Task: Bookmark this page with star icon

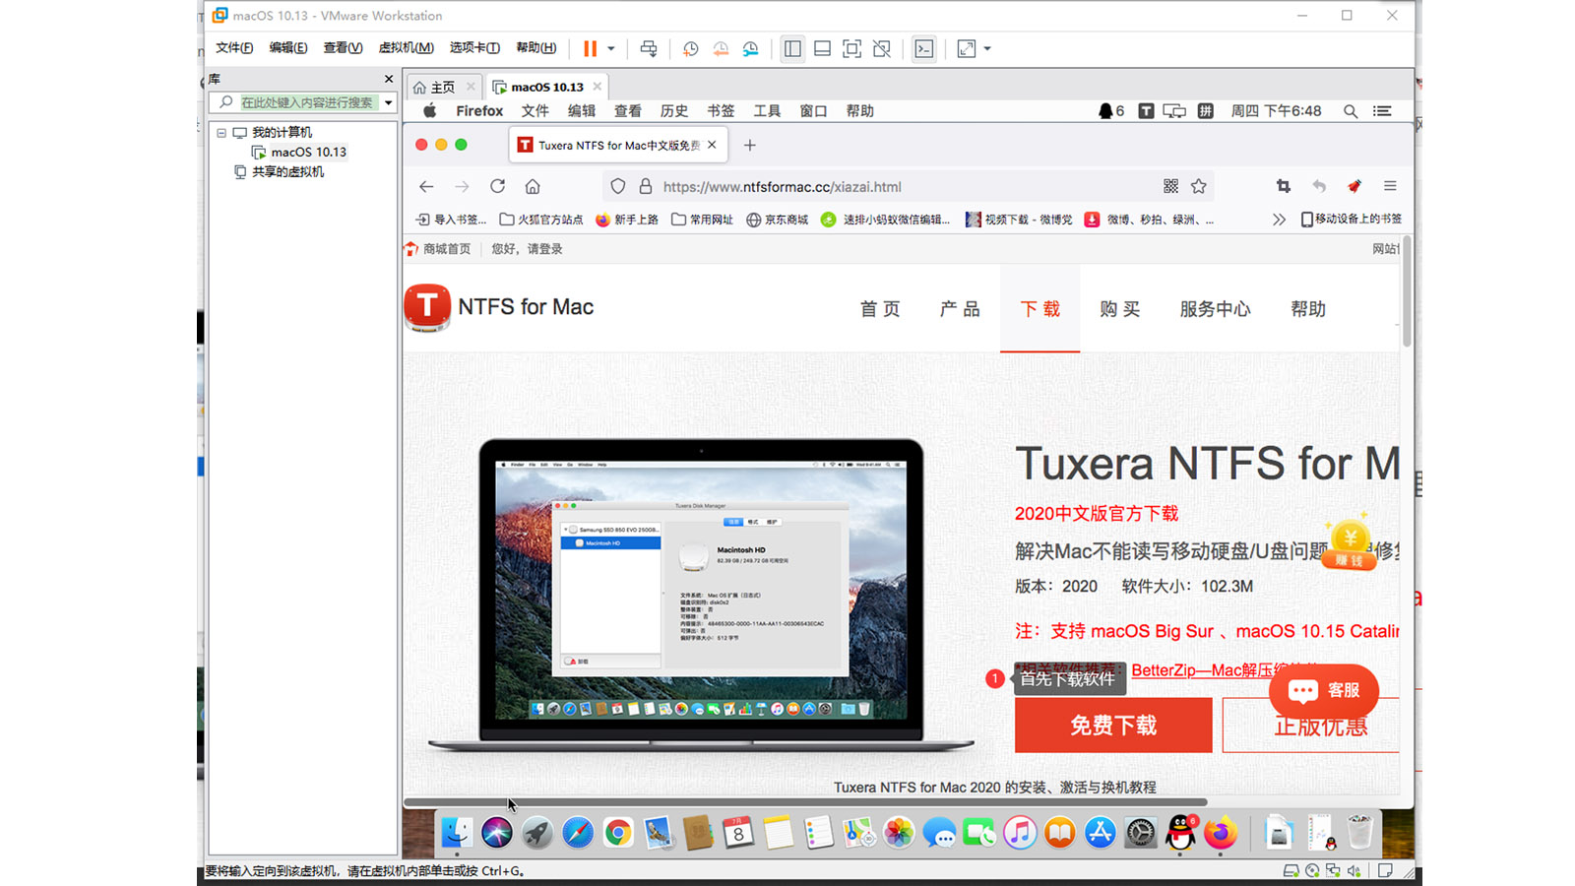Action: click(1199, 186)
